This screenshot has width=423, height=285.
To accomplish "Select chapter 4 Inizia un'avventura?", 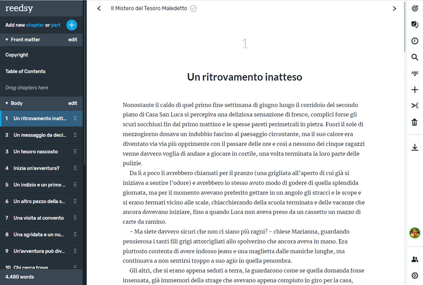I will click(41, 168).
